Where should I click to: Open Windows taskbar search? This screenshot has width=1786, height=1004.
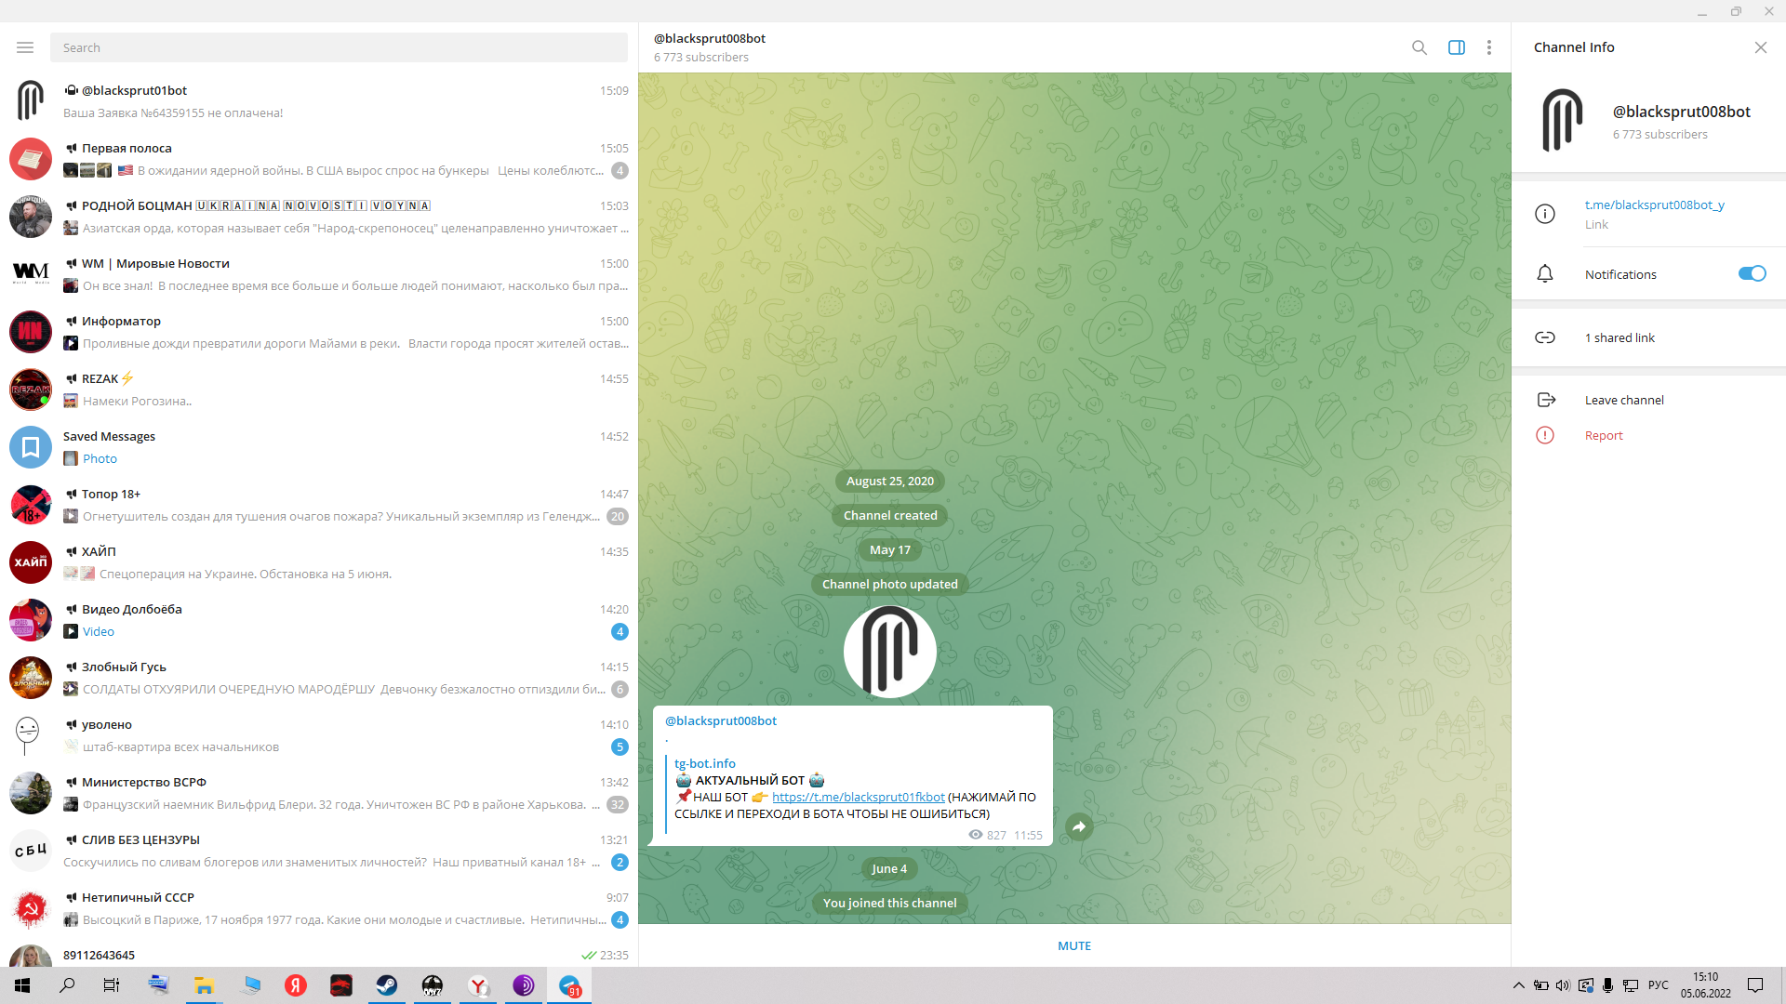tap(67, 985)
